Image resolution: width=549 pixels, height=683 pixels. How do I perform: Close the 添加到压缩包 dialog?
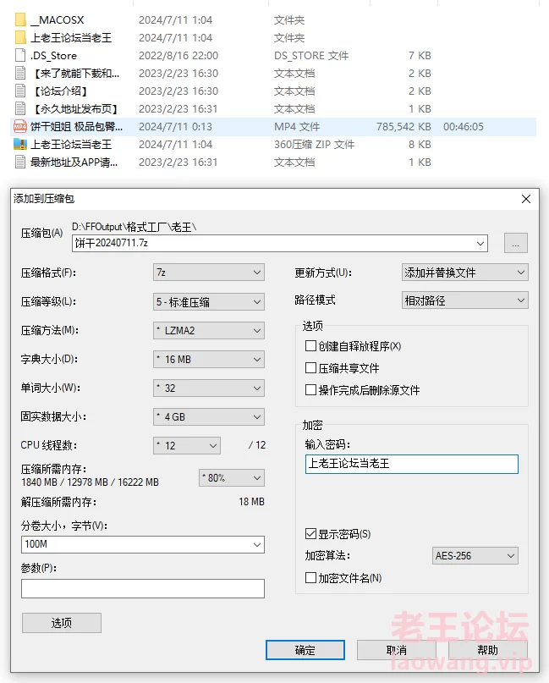(x=526, y=199)
